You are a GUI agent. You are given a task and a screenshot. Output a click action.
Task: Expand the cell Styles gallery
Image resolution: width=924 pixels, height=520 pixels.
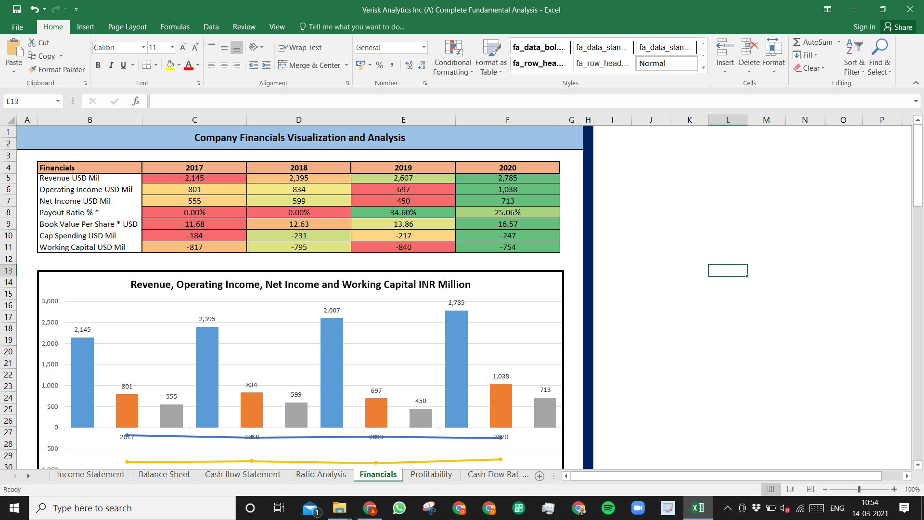click(703, 68)
